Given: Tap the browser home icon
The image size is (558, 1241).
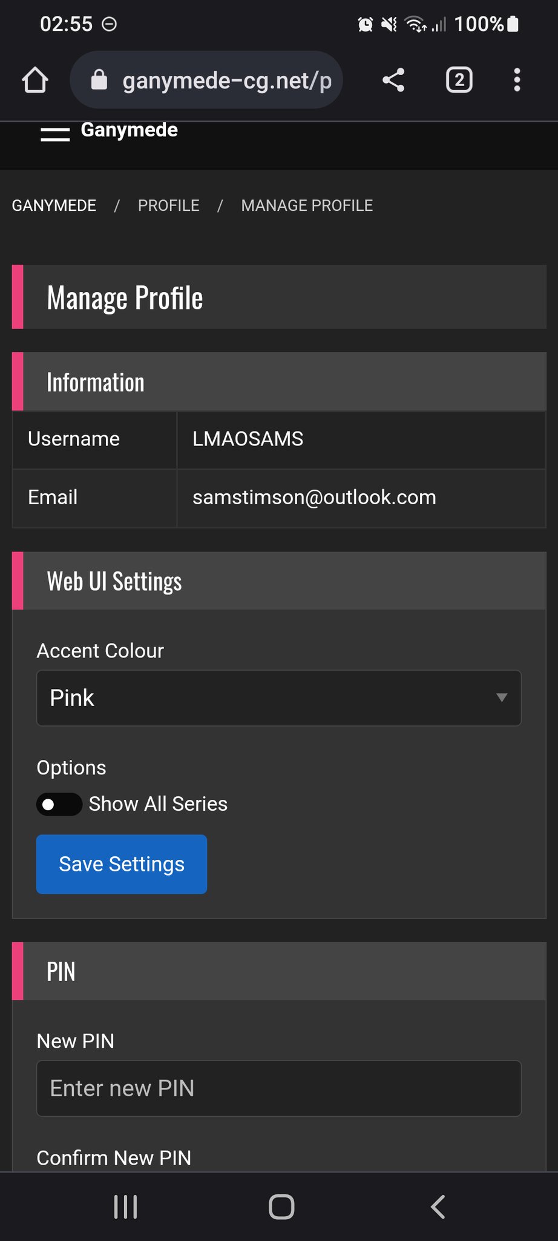Looking at the screenshot, I should (x=35, y=80).
